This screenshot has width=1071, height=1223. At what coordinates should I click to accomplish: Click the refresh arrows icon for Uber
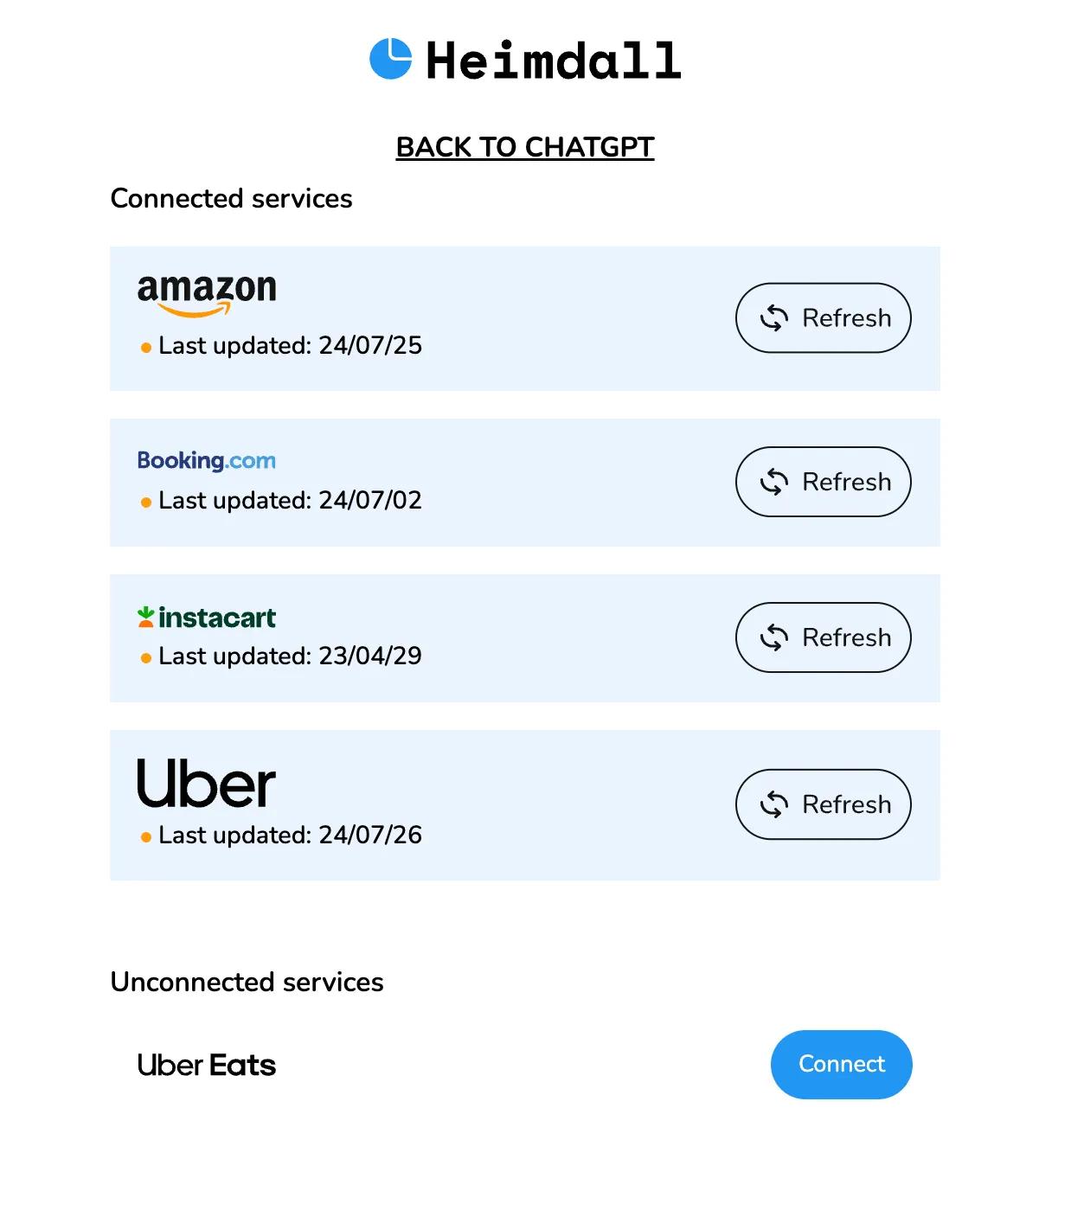coord(774,804)
